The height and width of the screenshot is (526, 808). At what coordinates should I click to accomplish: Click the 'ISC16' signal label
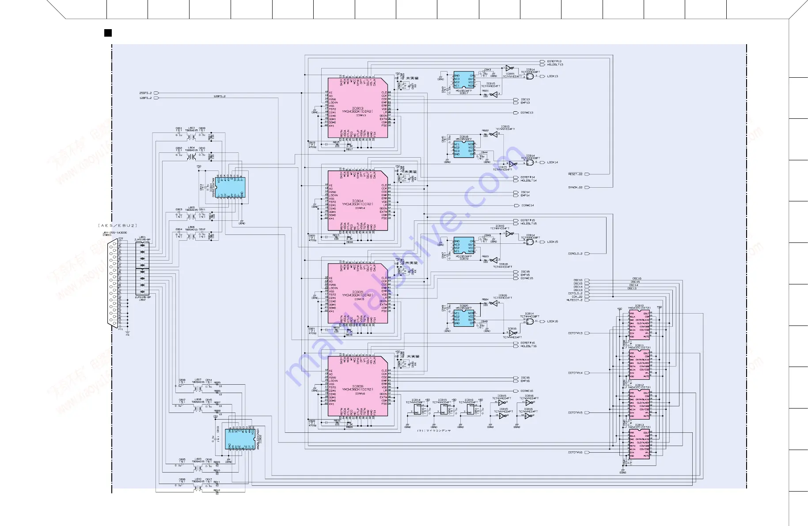525,378
